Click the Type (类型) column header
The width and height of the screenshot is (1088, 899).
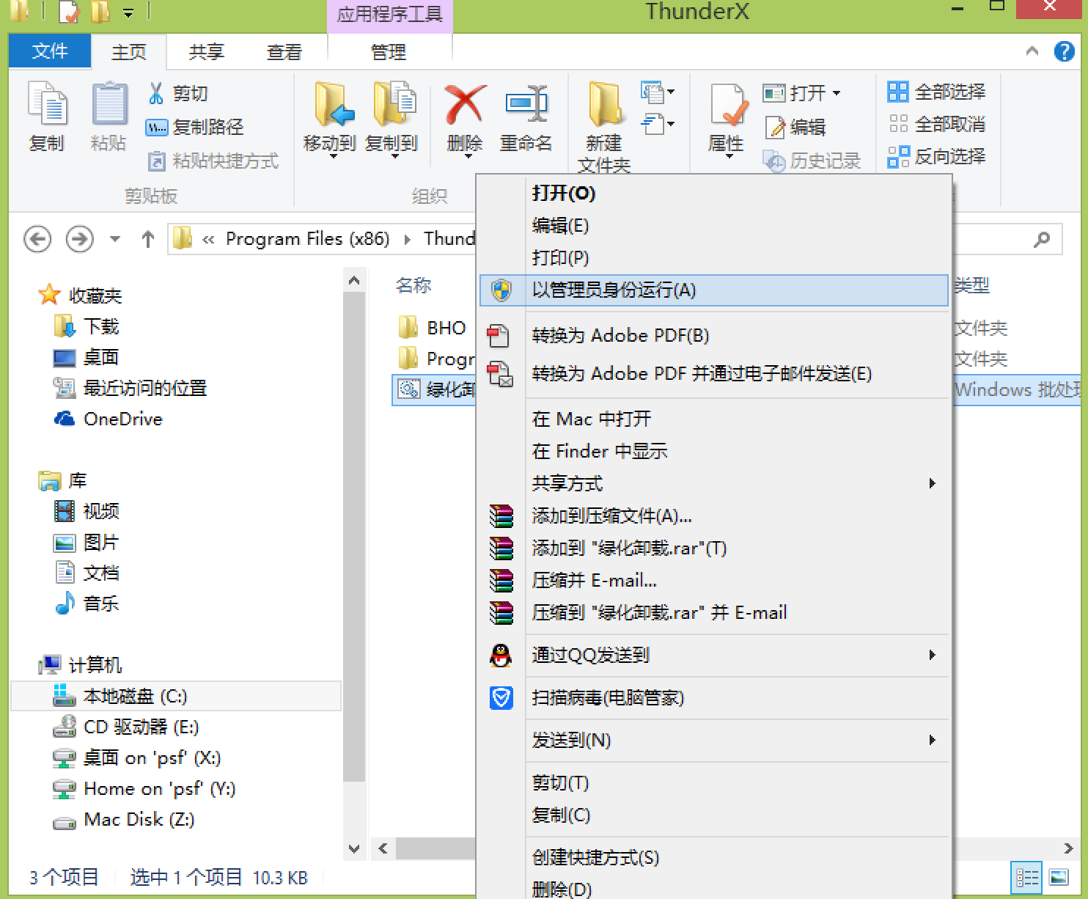[x=972, y=285]
